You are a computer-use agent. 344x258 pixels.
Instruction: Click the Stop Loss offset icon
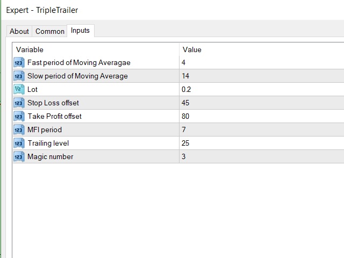tap(19, 103)
